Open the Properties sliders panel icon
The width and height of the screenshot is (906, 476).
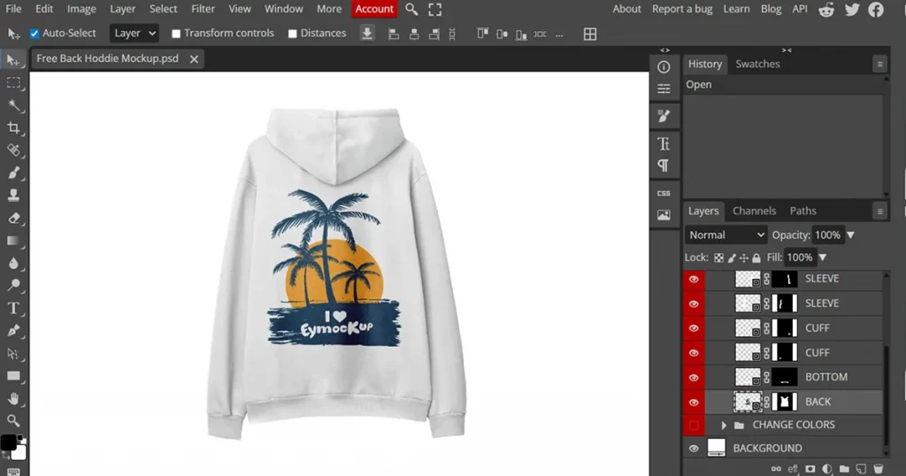pos(664,88)
